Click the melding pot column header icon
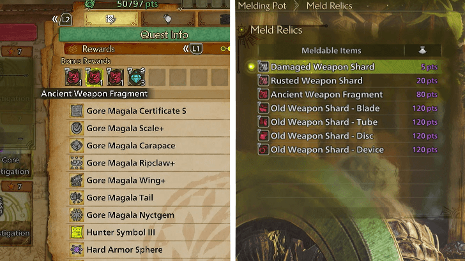This screenshot has width=465, height=261. [x=422, y=50]
